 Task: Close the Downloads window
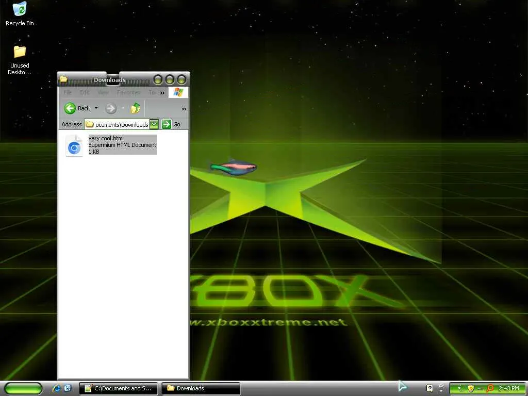(181, 80)
